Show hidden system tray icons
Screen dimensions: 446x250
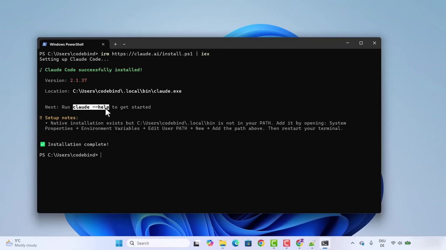[352, 243]
